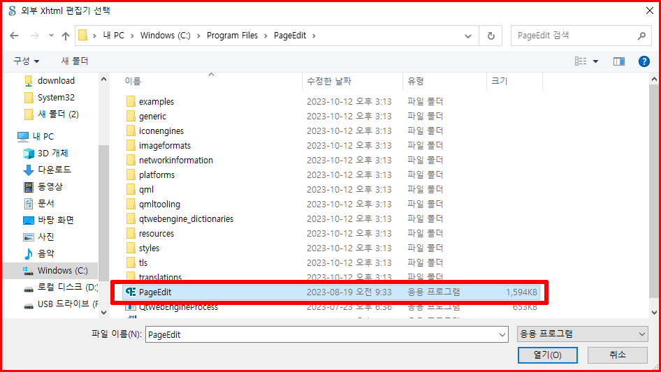Select the generic folder icon
This screenshot has height=372, width=661.
tap(131, 117)
